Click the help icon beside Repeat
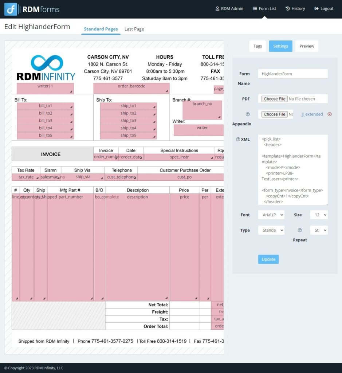 coord(300,230)
